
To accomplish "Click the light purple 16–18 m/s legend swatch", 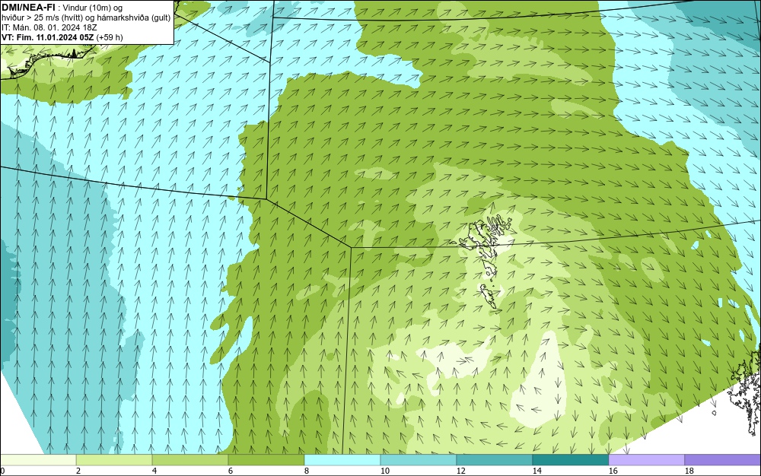I will tap(646, 459).
